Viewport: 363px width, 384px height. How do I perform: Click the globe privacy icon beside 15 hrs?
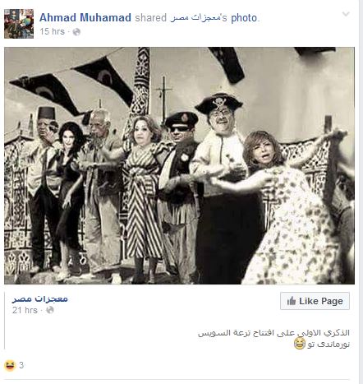76,32
